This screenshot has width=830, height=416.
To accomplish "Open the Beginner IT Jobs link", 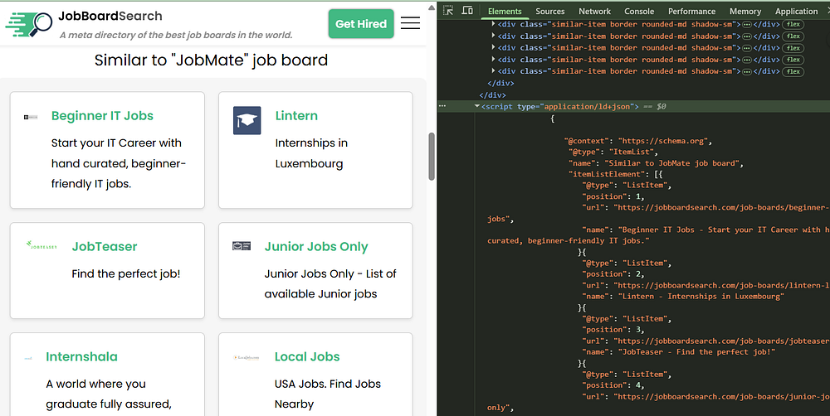I will (x=102, y=116).
